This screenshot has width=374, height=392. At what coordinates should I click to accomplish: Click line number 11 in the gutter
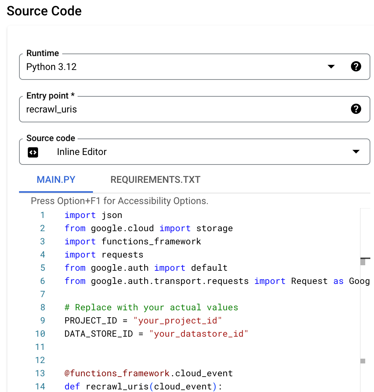[x=40, y=347]
